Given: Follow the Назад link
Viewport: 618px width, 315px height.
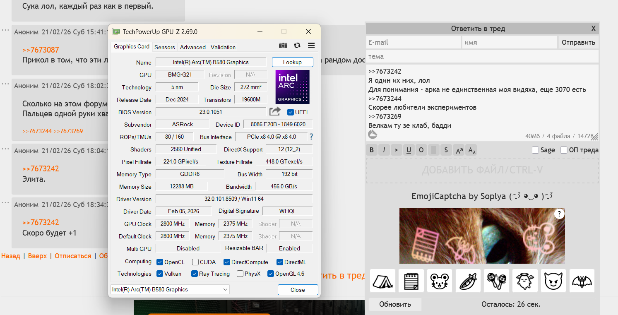Looking at the screenshot, I should [11, 256].
